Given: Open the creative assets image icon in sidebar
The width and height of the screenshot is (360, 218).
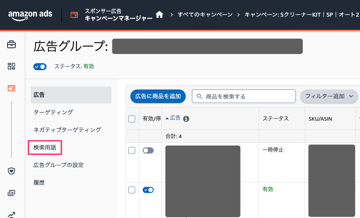Looking at the screenshot, I should pyautogui.click(x=11, y=193).
